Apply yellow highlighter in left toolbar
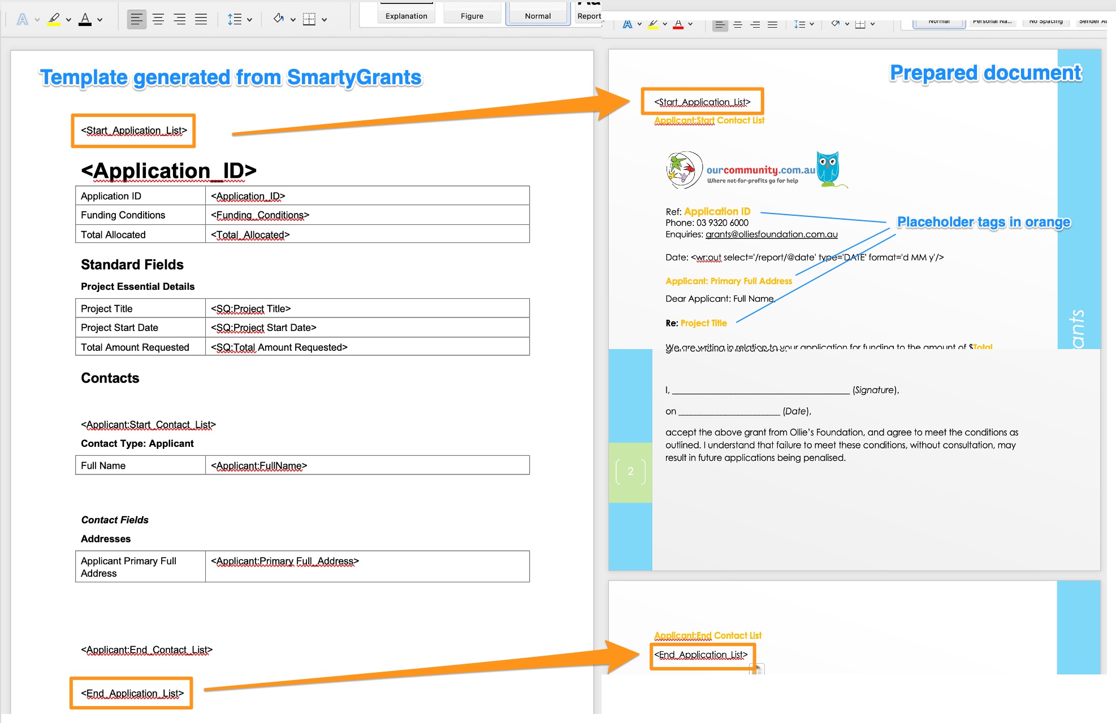Viewport: 1116px width, 723px height. (54, 19)
